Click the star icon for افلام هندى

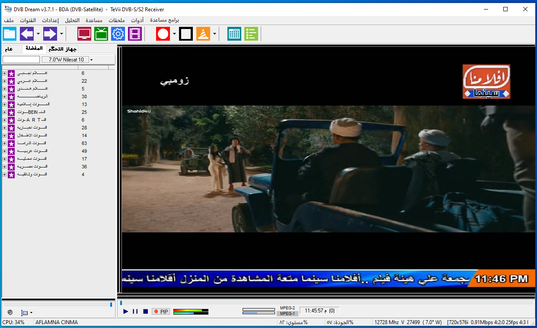click(11, 89)
